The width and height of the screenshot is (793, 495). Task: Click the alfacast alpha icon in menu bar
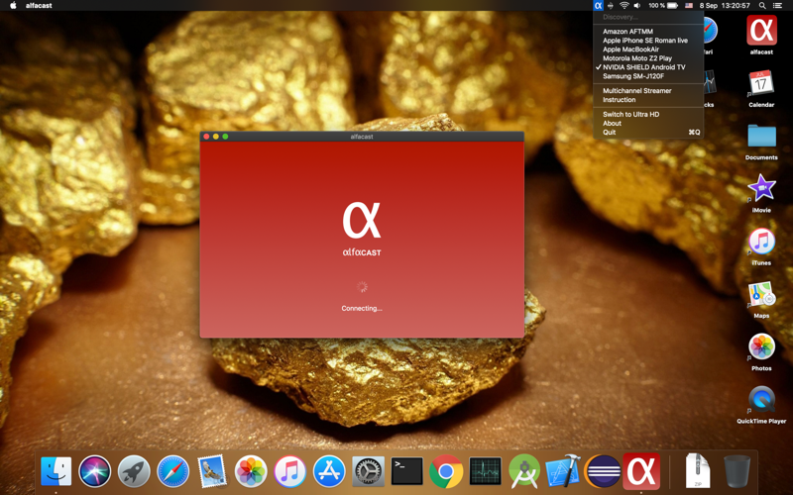tap(599, 6)
